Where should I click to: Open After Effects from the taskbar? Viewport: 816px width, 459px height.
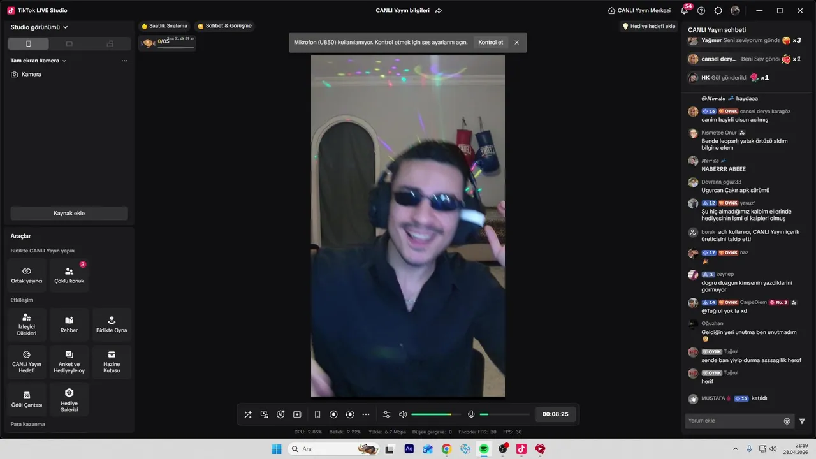pos(409,449)
